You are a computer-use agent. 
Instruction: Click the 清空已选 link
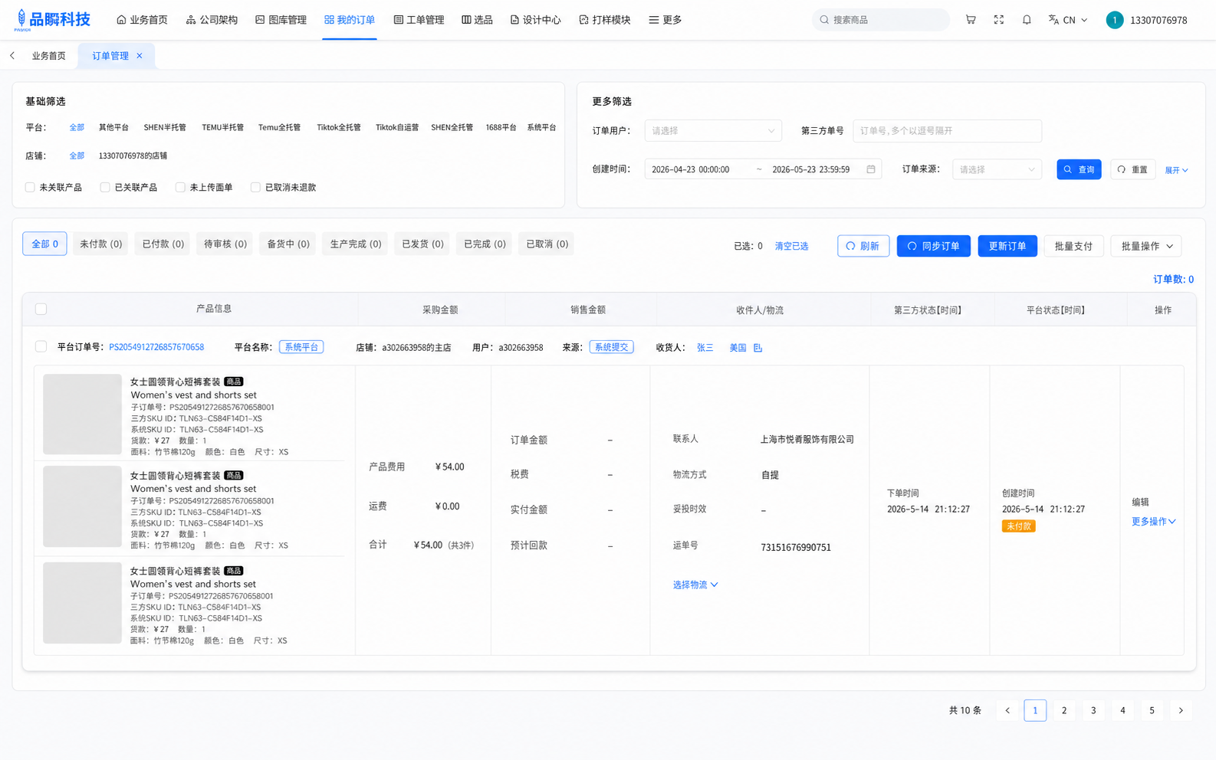point(791,246)
